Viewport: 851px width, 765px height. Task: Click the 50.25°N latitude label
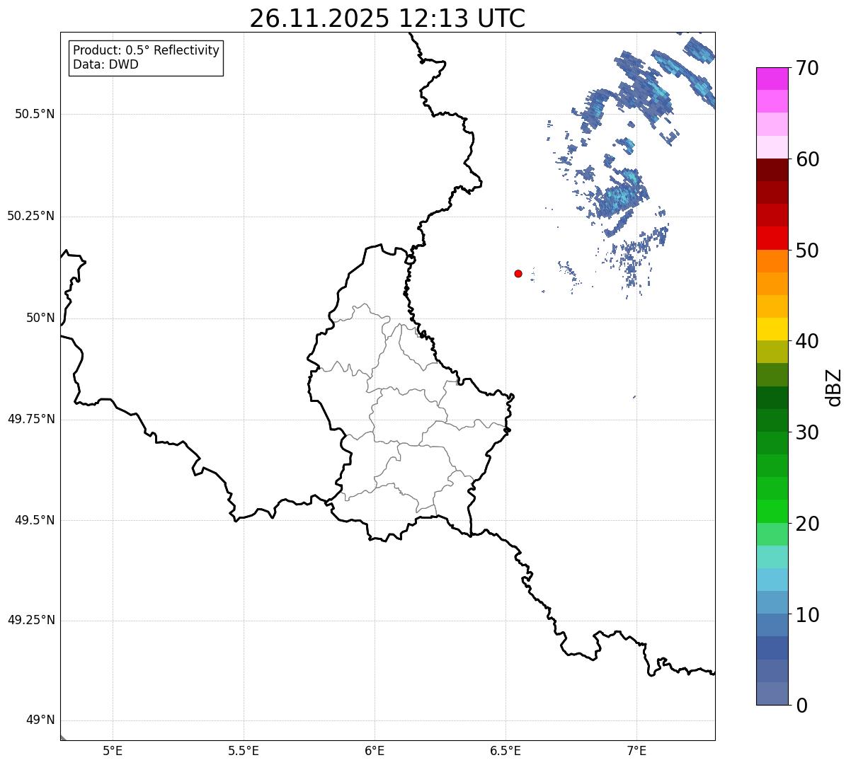31,216
